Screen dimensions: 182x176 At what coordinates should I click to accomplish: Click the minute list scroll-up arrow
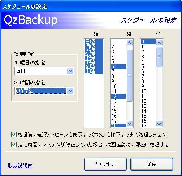[159, 43]
